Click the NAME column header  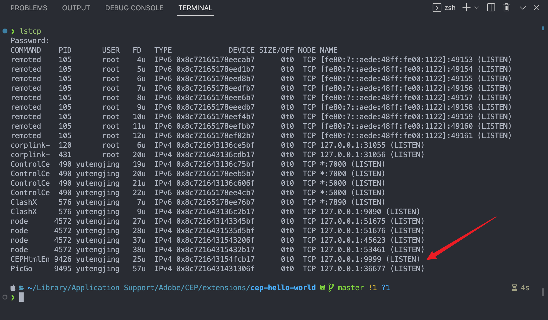329,50
